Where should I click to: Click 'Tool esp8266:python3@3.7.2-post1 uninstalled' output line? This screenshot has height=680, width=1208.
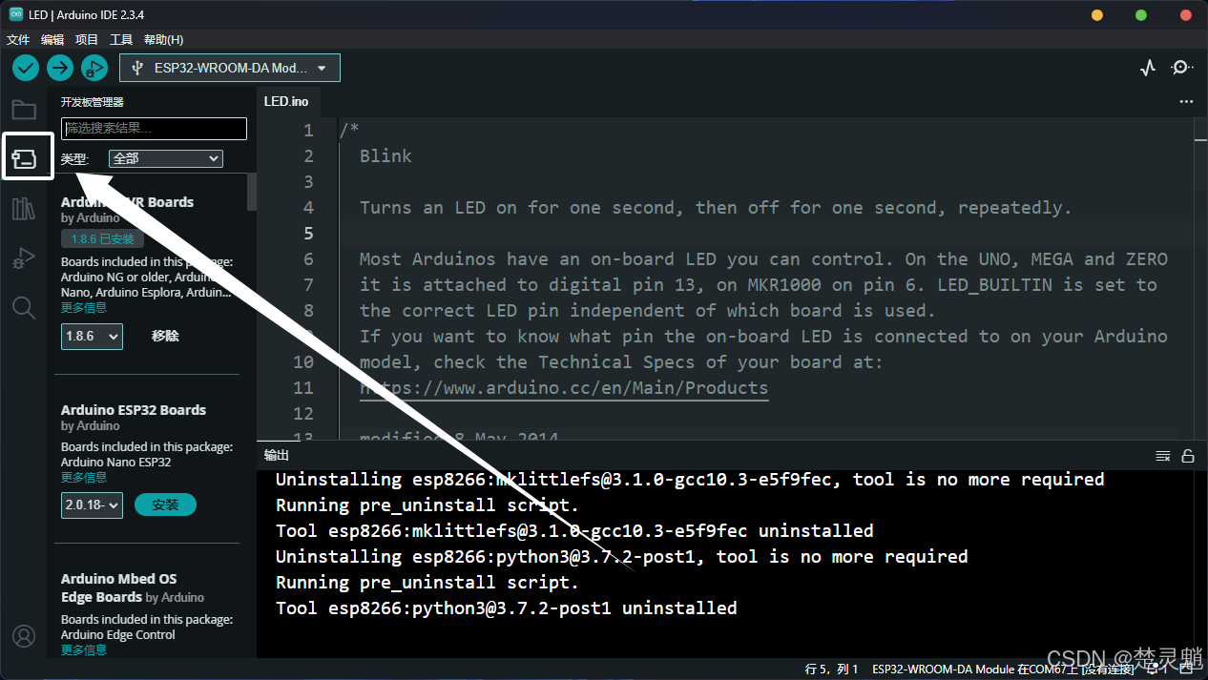506,608
